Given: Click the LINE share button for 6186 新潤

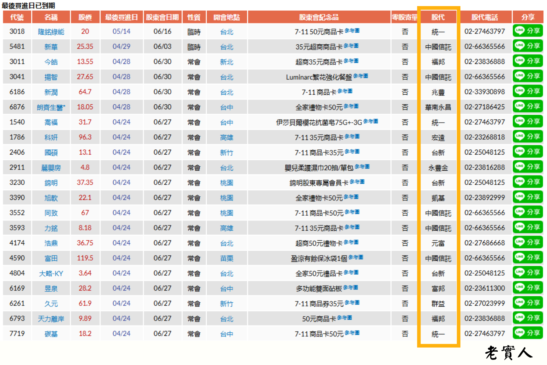Looking at the screenshot, I should tap(528, 91).
